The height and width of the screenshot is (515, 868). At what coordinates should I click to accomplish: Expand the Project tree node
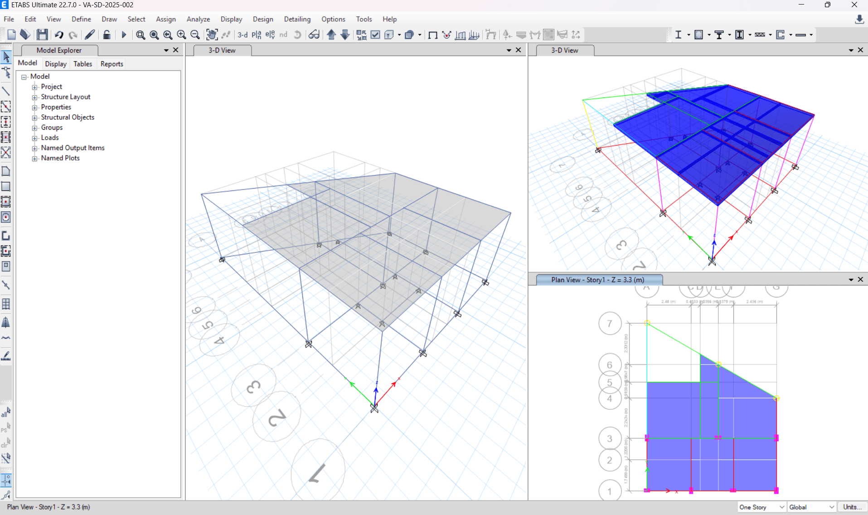coord(34,87)
